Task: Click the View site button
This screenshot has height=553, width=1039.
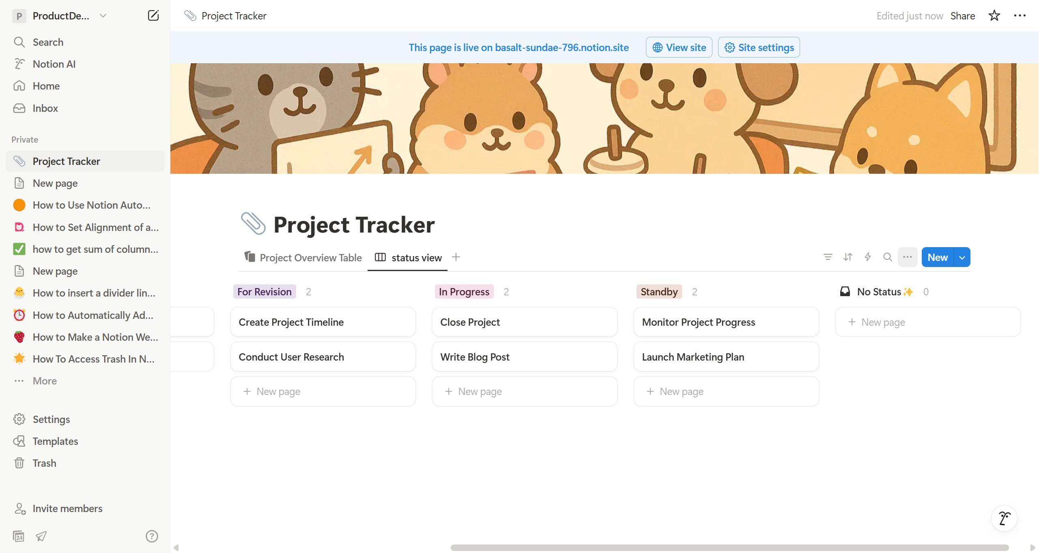Action: (x=679, y=47)
